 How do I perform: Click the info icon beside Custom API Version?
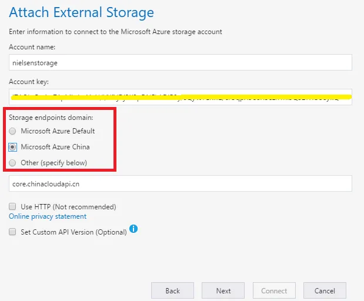tap(133, 229)
